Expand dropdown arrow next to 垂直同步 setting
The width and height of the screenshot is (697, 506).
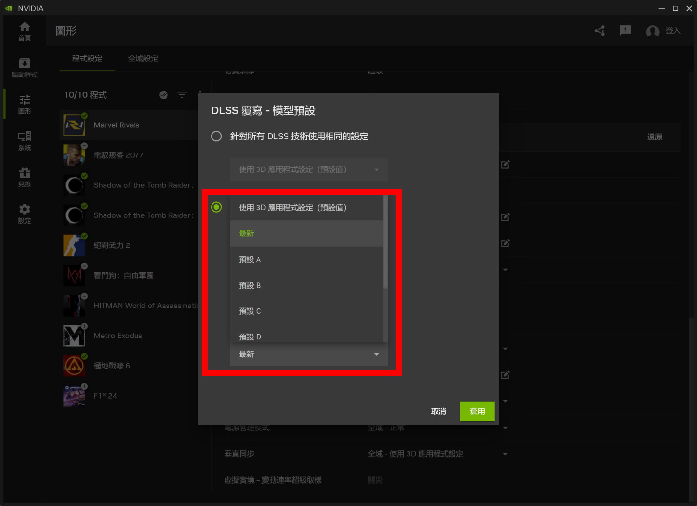pos(505,454)
